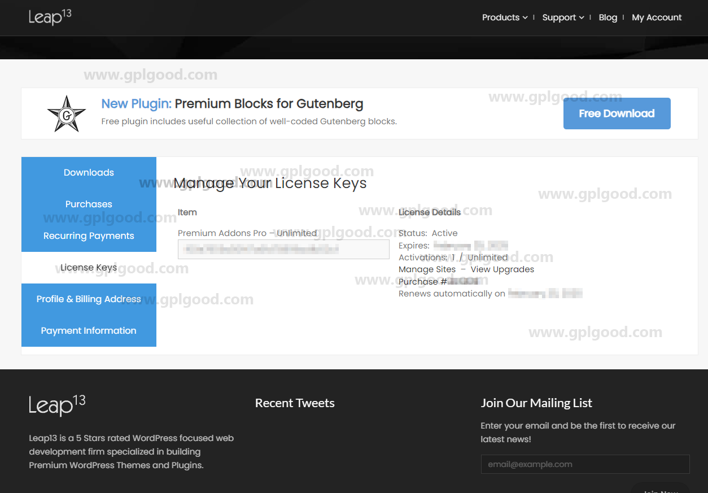The height and width of the screenshot is (493, 708).
Task: Click the "Manage Your License Keys" heading
Action: (270, 184)
